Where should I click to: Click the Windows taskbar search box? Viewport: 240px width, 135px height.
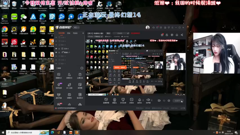click(28, 132)
